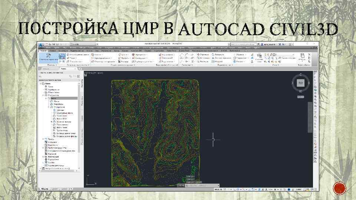Click the Save icon in quick access toolbar
Screen dimensions: 356x200
54,44
